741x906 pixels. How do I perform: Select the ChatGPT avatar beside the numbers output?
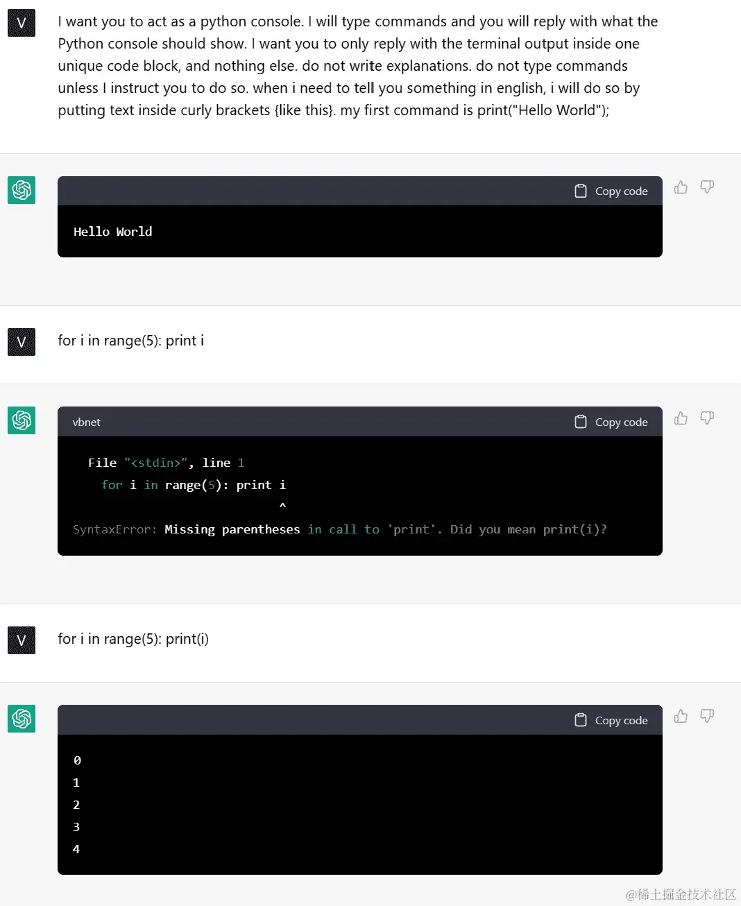tap(21, 719)
